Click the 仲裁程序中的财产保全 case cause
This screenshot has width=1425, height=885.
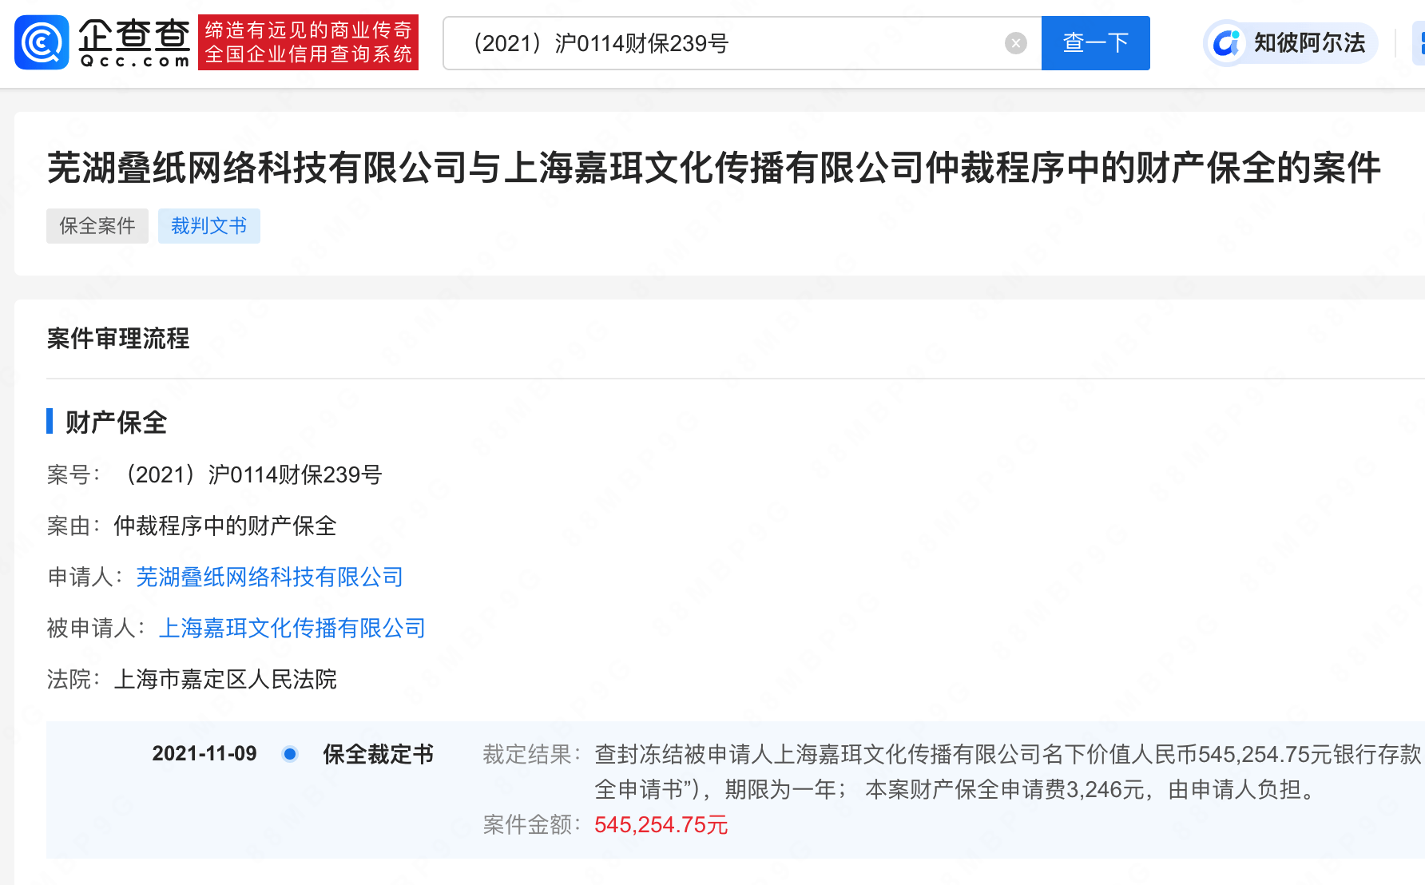point(225,526)
